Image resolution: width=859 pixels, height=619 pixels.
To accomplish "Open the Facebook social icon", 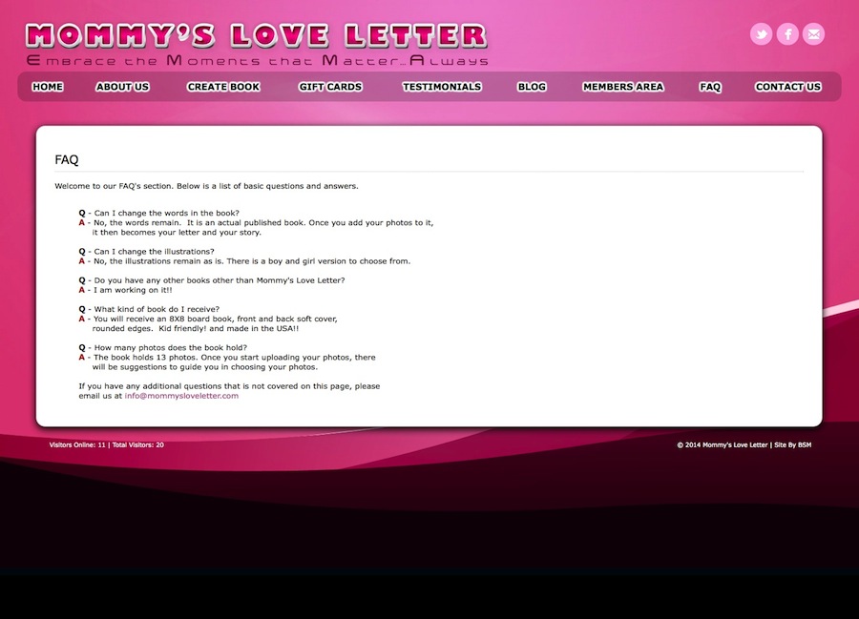I will [x=787, y=34].
